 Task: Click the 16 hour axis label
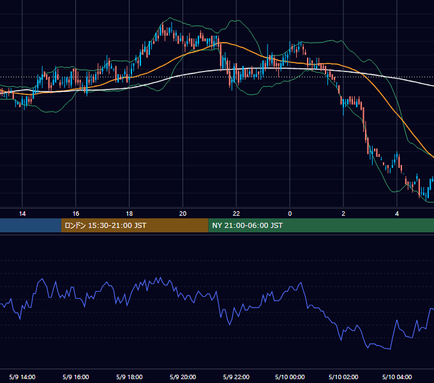(75, 214)
